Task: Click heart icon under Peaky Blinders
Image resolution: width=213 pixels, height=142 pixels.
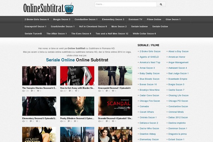Action: click(75, 121)
